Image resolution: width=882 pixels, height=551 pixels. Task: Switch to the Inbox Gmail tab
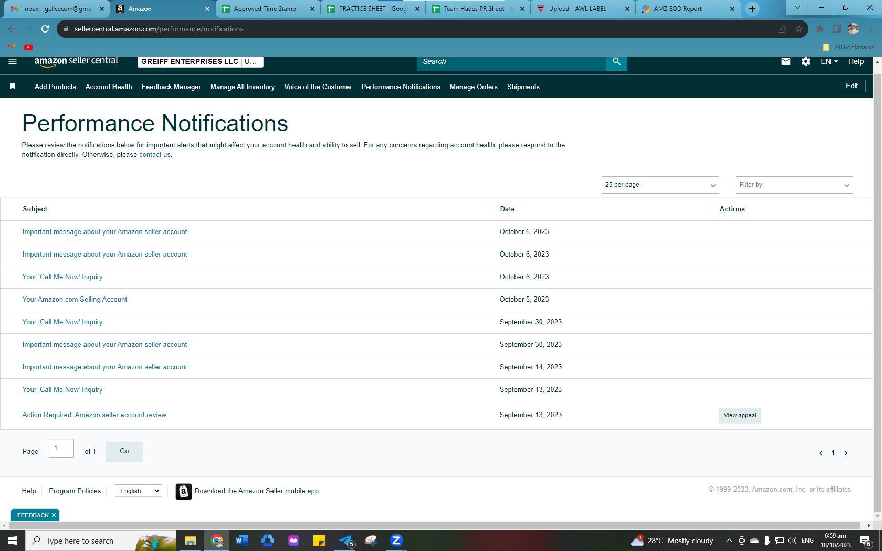click(57, 9)
